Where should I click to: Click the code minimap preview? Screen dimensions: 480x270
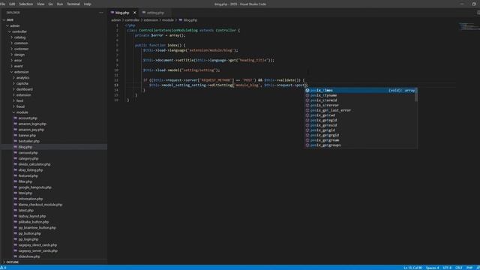pyautogui.click(x=469, y=27)
